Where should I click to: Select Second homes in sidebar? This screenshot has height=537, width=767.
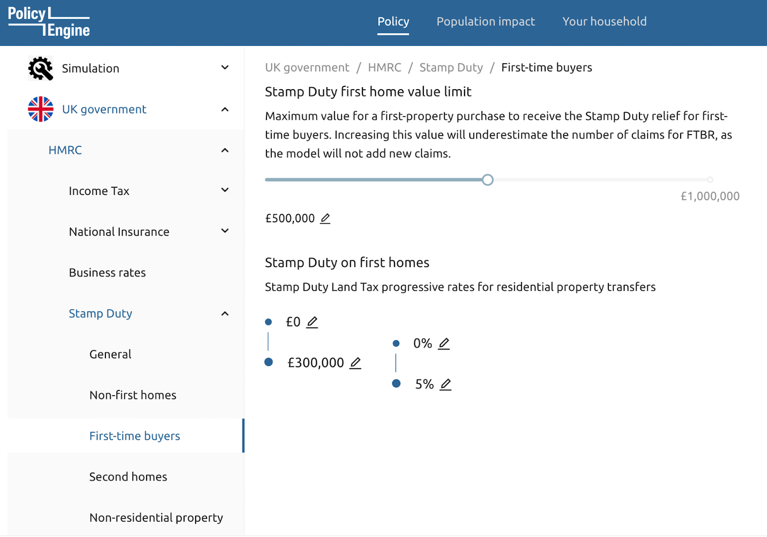click(128, 477)
